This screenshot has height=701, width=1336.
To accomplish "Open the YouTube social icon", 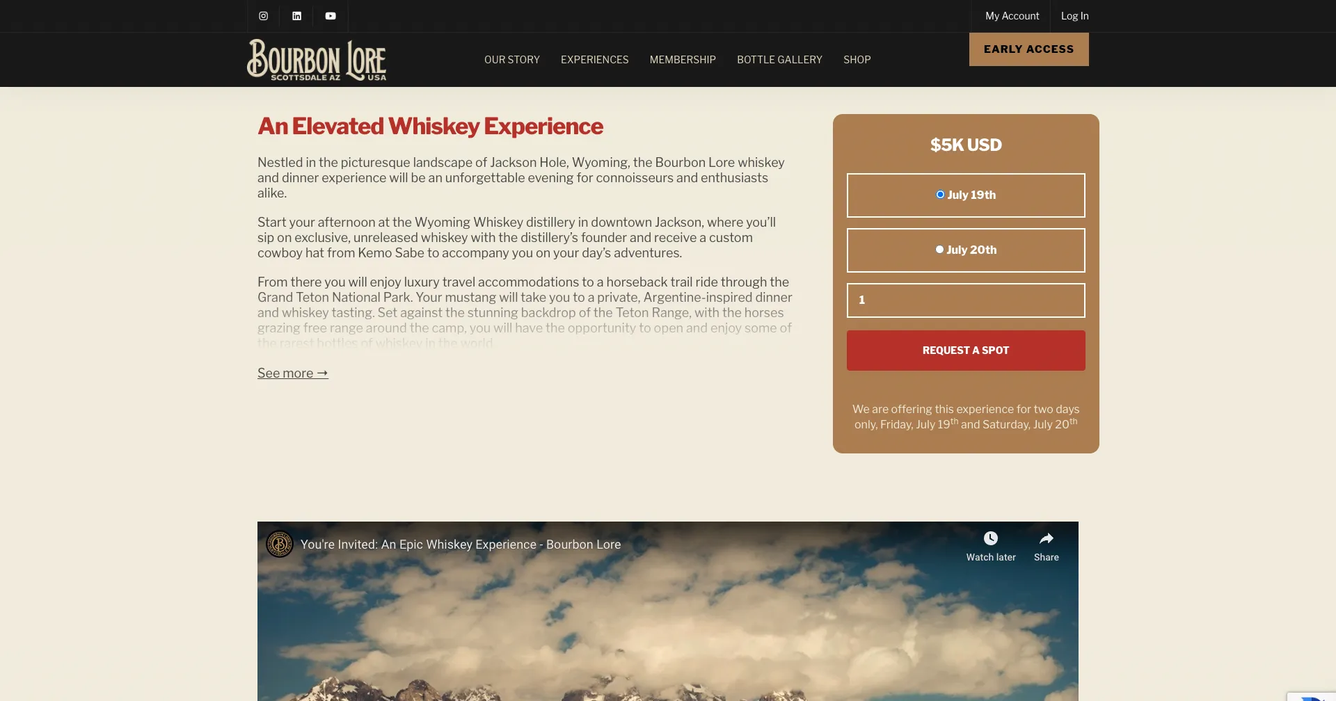I will [x=331, y=16].
